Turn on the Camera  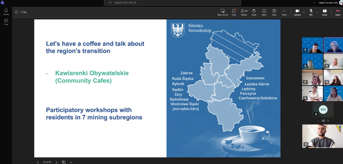coord(297,12)
